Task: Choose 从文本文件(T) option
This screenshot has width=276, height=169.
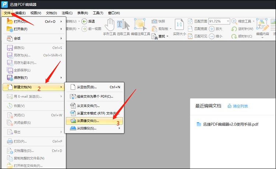Action: pos(94,106)
